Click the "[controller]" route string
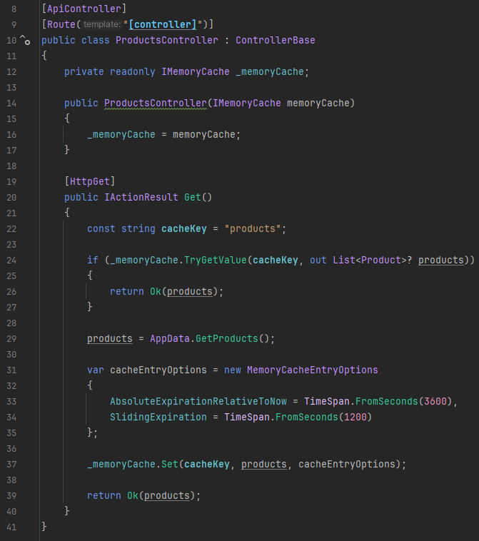Screen dimensions: 479x541 [162, 24]
